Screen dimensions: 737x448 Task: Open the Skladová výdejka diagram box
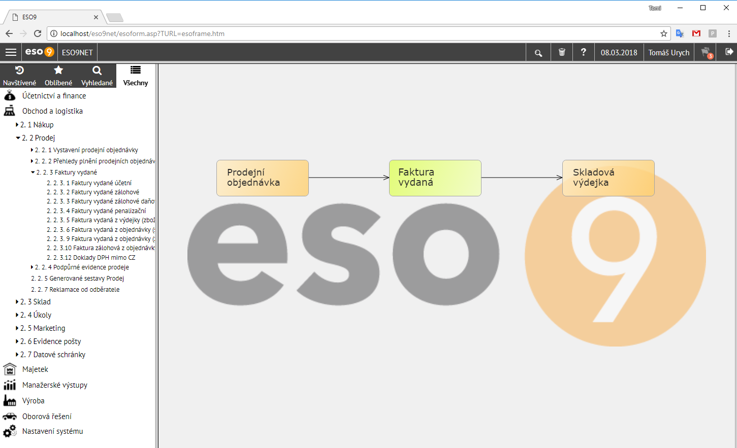point(608,178)
